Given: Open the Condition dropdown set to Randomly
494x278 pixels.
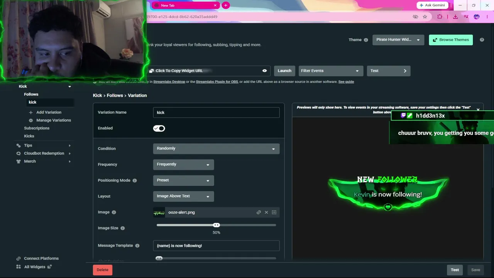Looking at the screenshot, I should tap(216, 149).
